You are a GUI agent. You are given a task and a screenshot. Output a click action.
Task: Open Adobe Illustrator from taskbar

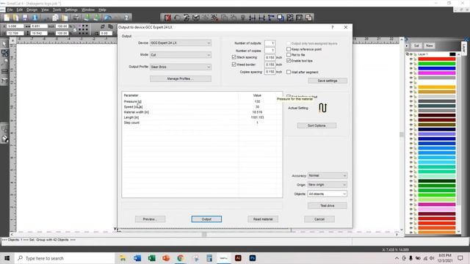click(x=238, y=258)
